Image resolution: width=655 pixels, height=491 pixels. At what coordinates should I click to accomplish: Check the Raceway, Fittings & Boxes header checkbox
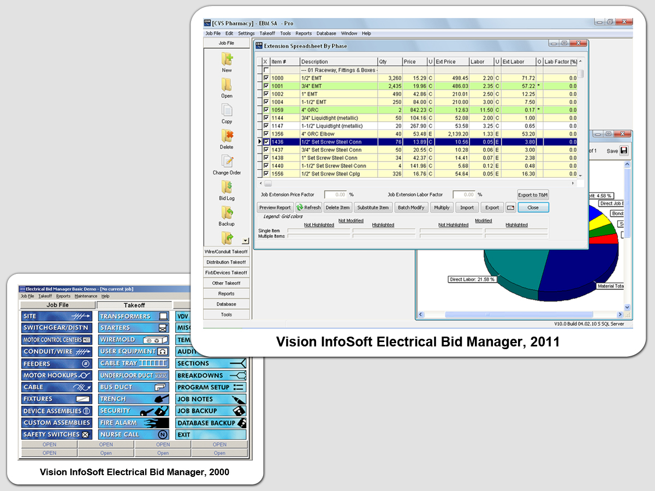[x=266, y=70]
